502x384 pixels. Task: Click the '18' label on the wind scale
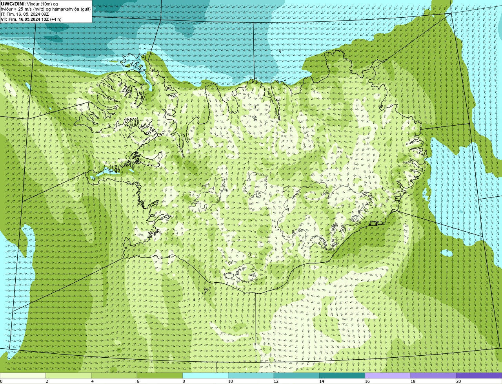point(413,381)
